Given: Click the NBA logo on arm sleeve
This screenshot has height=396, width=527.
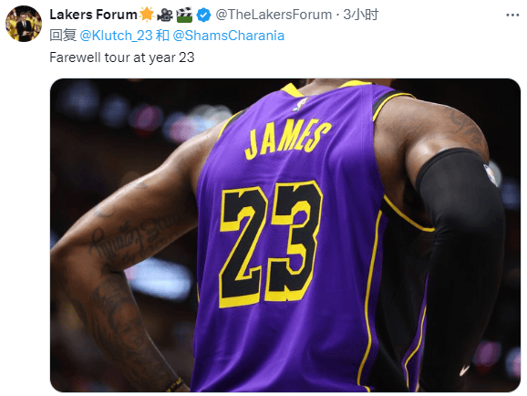Looking at the screenshot, I should point(490,174).
